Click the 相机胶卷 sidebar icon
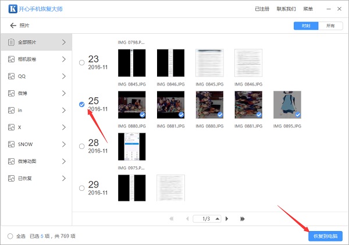 [11, 59]
